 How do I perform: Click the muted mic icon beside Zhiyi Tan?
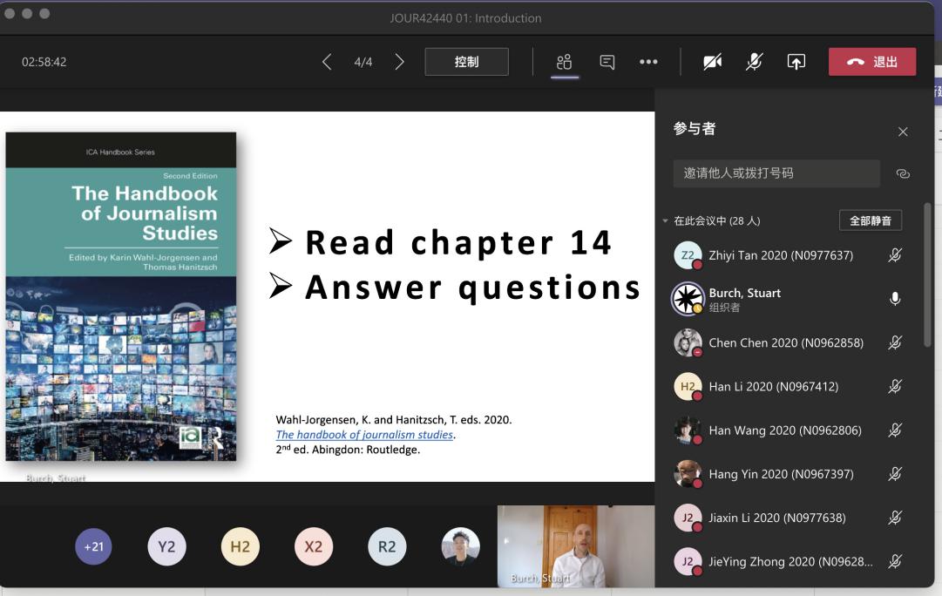894,255
